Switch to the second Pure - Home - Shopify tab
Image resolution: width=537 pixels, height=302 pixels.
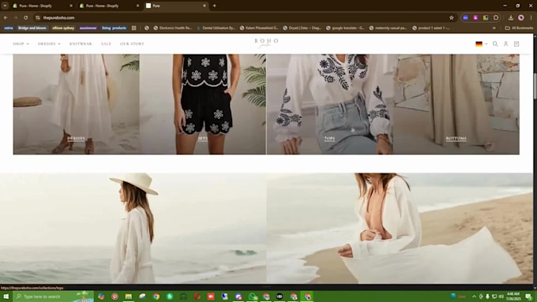[108, 6]
